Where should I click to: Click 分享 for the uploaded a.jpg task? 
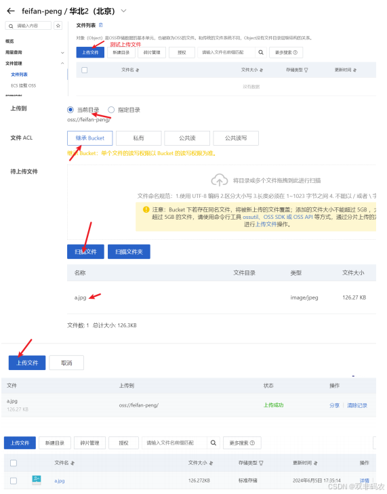(x=334, y=405)
